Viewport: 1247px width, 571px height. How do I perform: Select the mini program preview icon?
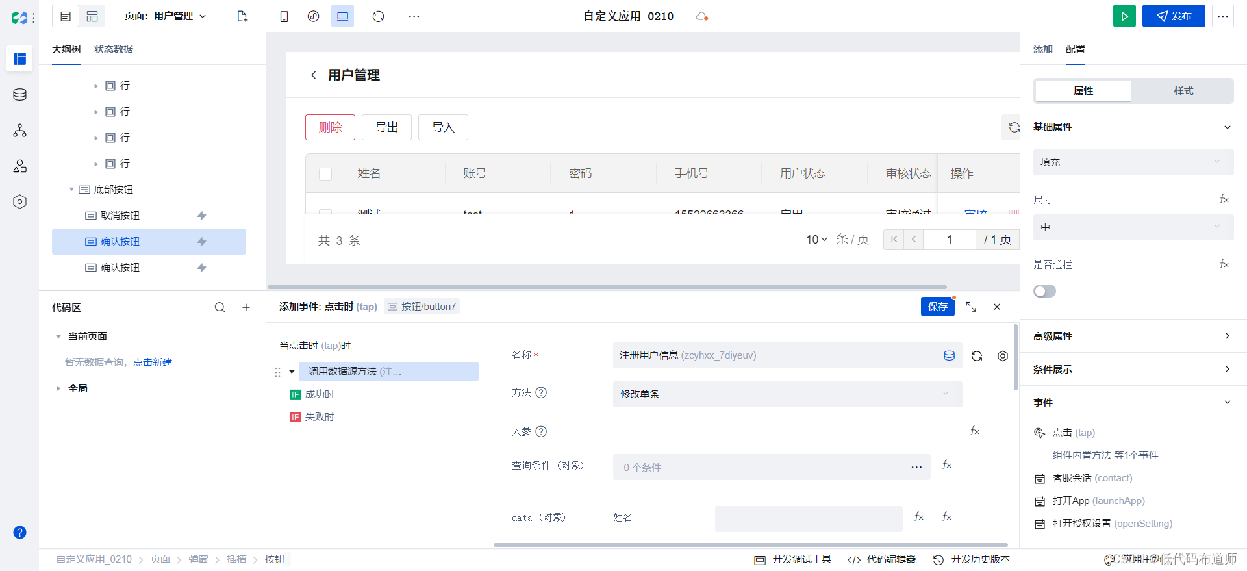point(313,16)
